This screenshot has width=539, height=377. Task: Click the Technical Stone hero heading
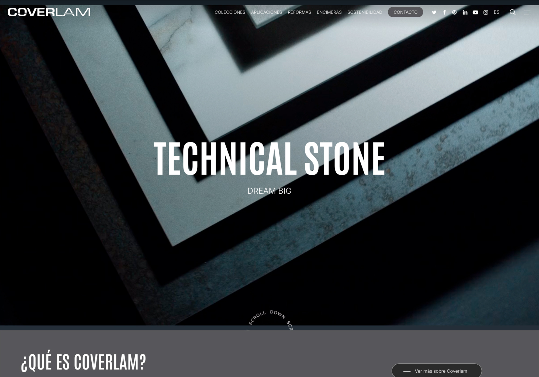coord(269,159)
